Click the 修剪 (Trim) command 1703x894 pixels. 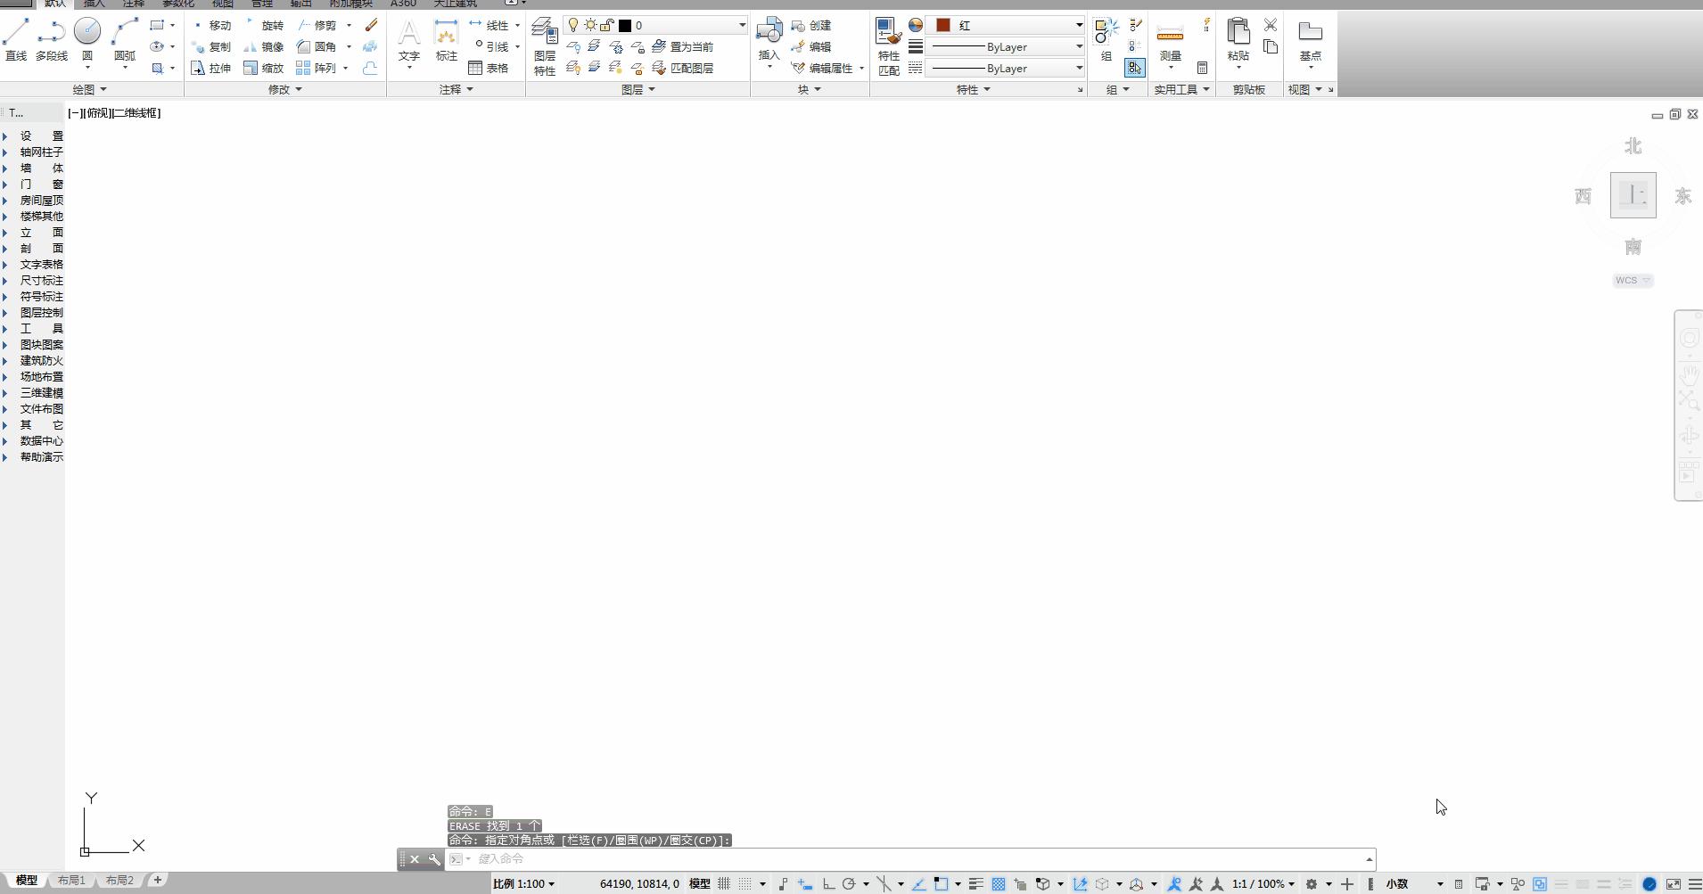(x=317, y=25)
